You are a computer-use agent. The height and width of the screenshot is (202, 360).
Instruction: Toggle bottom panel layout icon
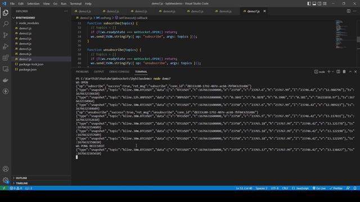314,3
